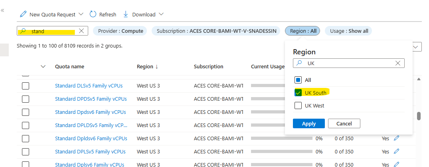Open Standard Dpdsv6 Family vCPUs link
Viewport: 429px width, 167px height.
[90, 112]
